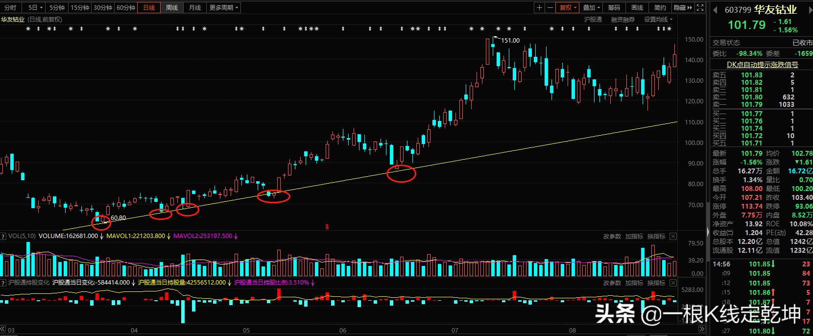Open VOL indicator help question mark

(3, 236)
